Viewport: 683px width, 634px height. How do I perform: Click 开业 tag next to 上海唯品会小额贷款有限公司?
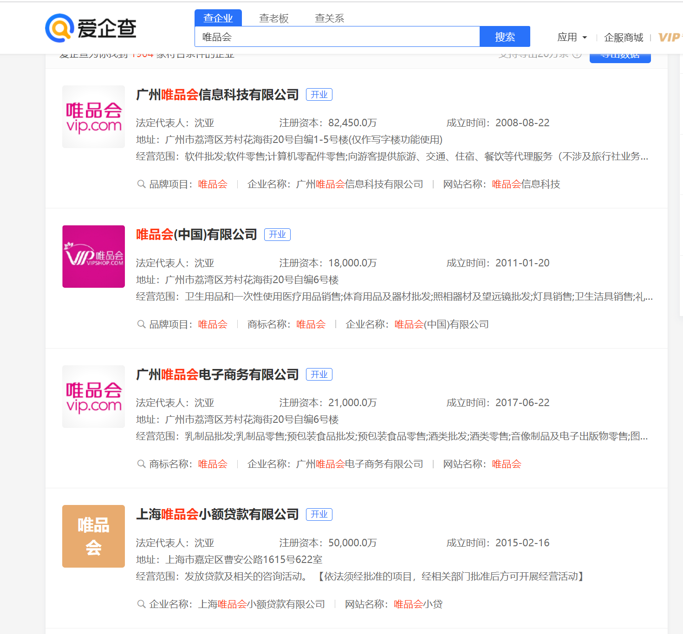pyautogui.click(x=319, y=514)
